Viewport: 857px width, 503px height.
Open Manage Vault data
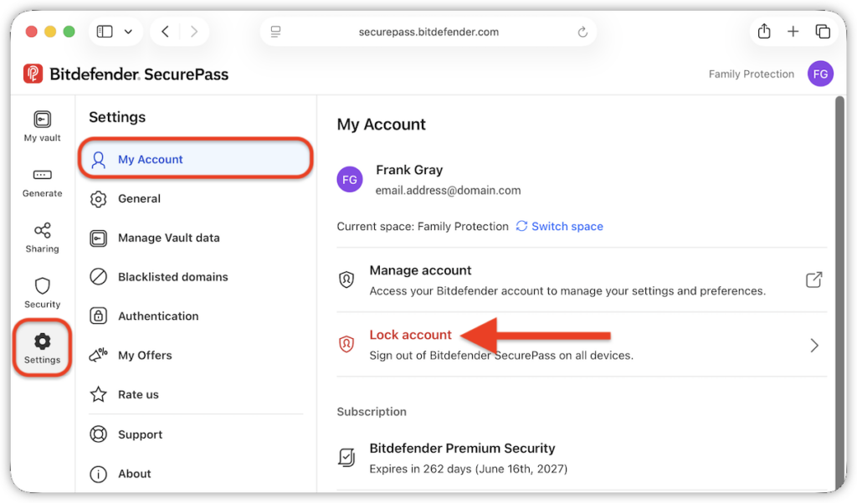(x=196, y=238)
